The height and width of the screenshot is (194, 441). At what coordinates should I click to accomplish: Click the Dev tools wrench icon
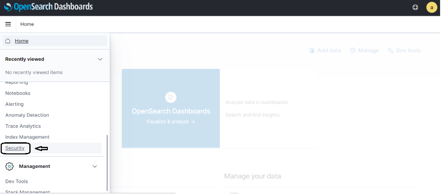(390, 50)
